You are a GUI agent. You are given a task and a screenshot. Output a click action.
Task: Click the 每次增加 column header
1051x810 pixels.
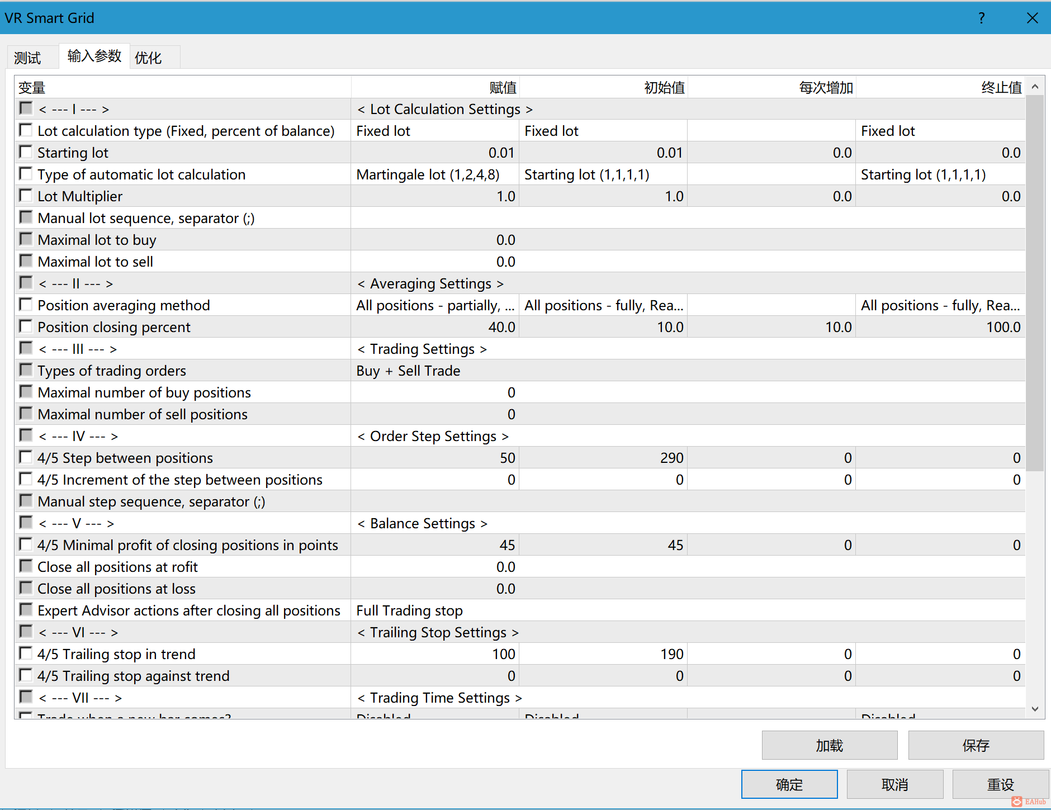(771, 87)
